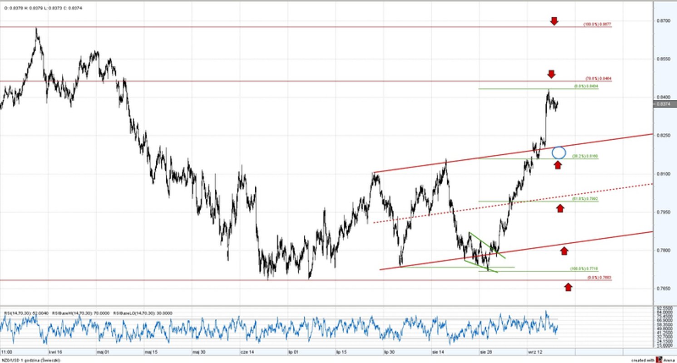Open the 'created with Arena' link
Image resolution: width=677 pixels, height=363 pixels.
(x=654, y=359)
